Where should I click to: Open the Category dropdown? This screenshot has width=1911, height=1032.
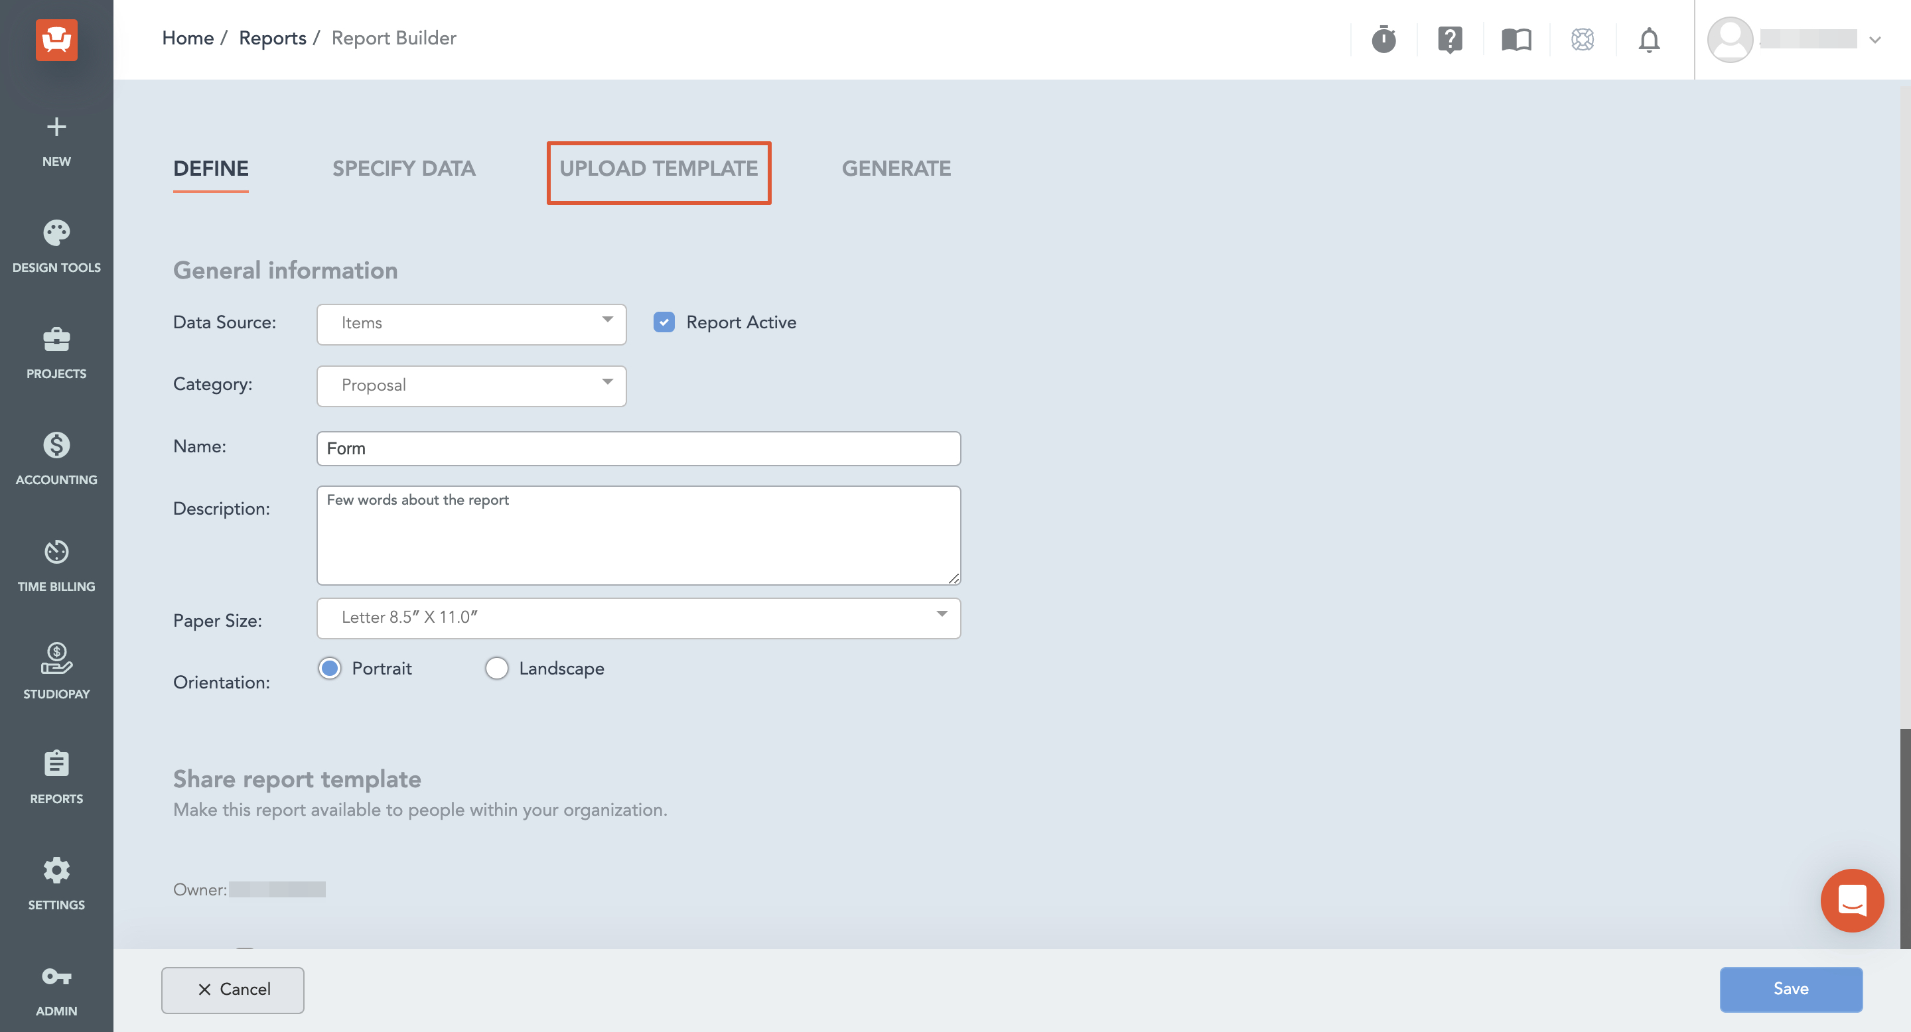471,385
